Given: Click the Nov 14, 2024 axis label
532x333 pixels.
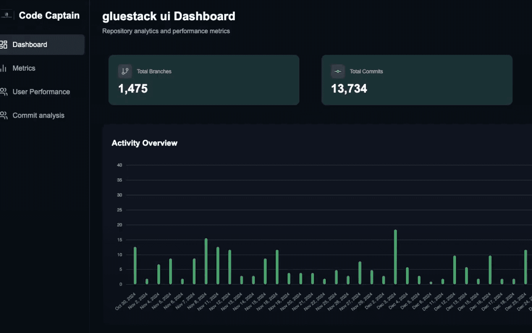Looking at the screenshot, I should 244,302.
